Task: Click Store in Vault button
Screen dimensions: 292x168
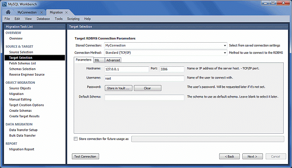Action: coord(118,88)
